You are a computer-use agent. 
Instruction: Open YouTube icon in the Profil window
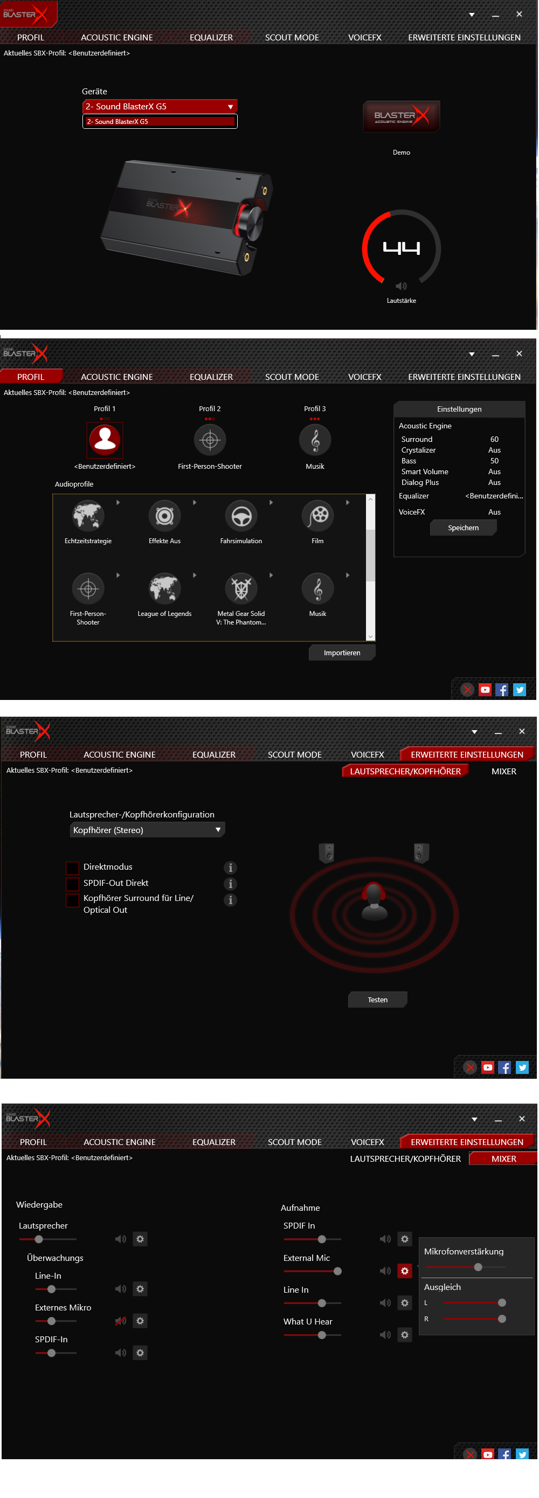(x=485, y=690)
